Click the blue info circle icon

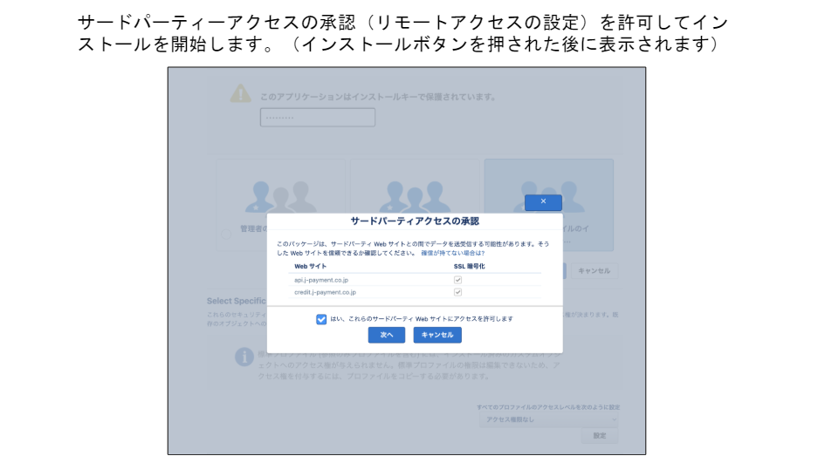tap(244, 357)
